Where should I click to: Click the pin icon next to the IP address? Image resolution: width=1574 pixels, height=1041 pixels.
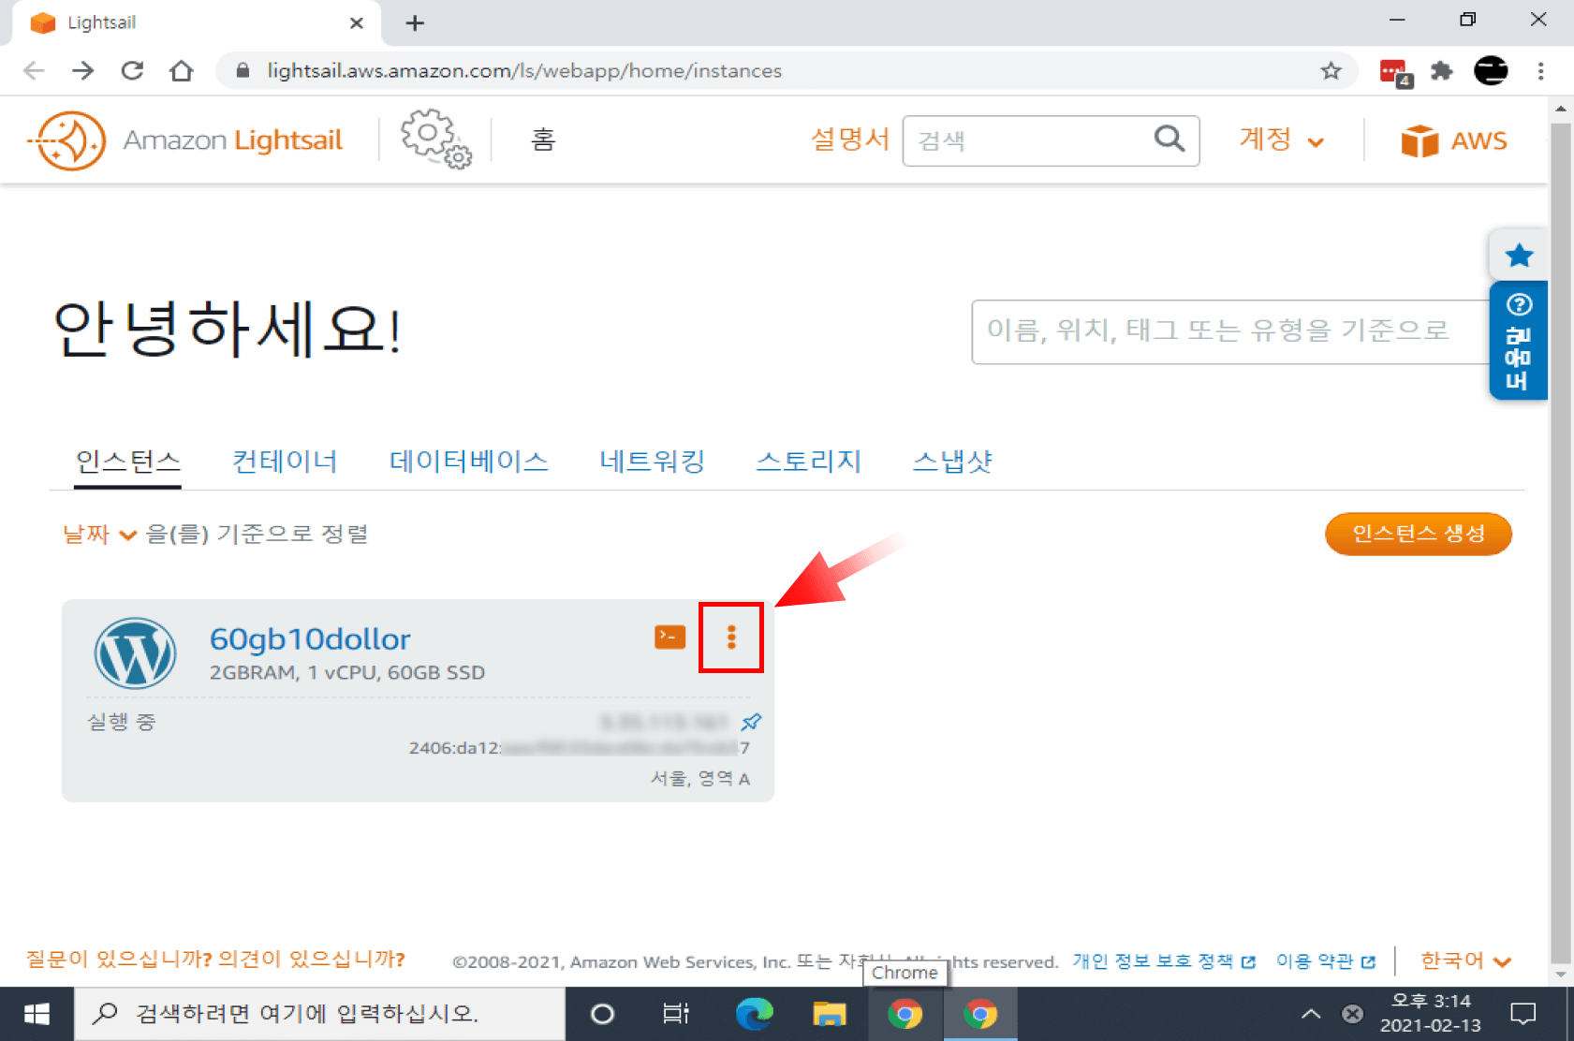click(x=751, y=722)
